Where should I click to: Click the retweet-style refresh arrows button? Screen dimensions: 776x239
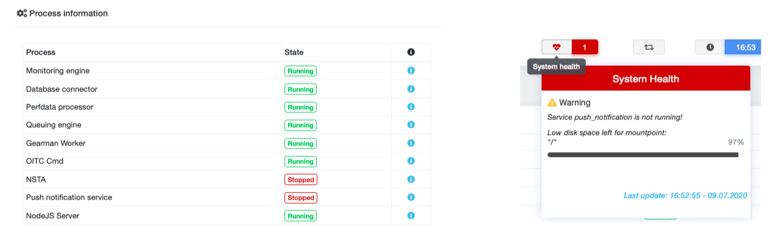[648, 47]
